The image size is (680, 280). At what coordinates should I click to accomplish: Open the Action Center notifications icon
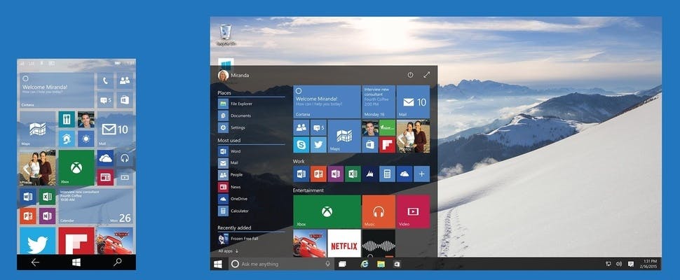631,264
